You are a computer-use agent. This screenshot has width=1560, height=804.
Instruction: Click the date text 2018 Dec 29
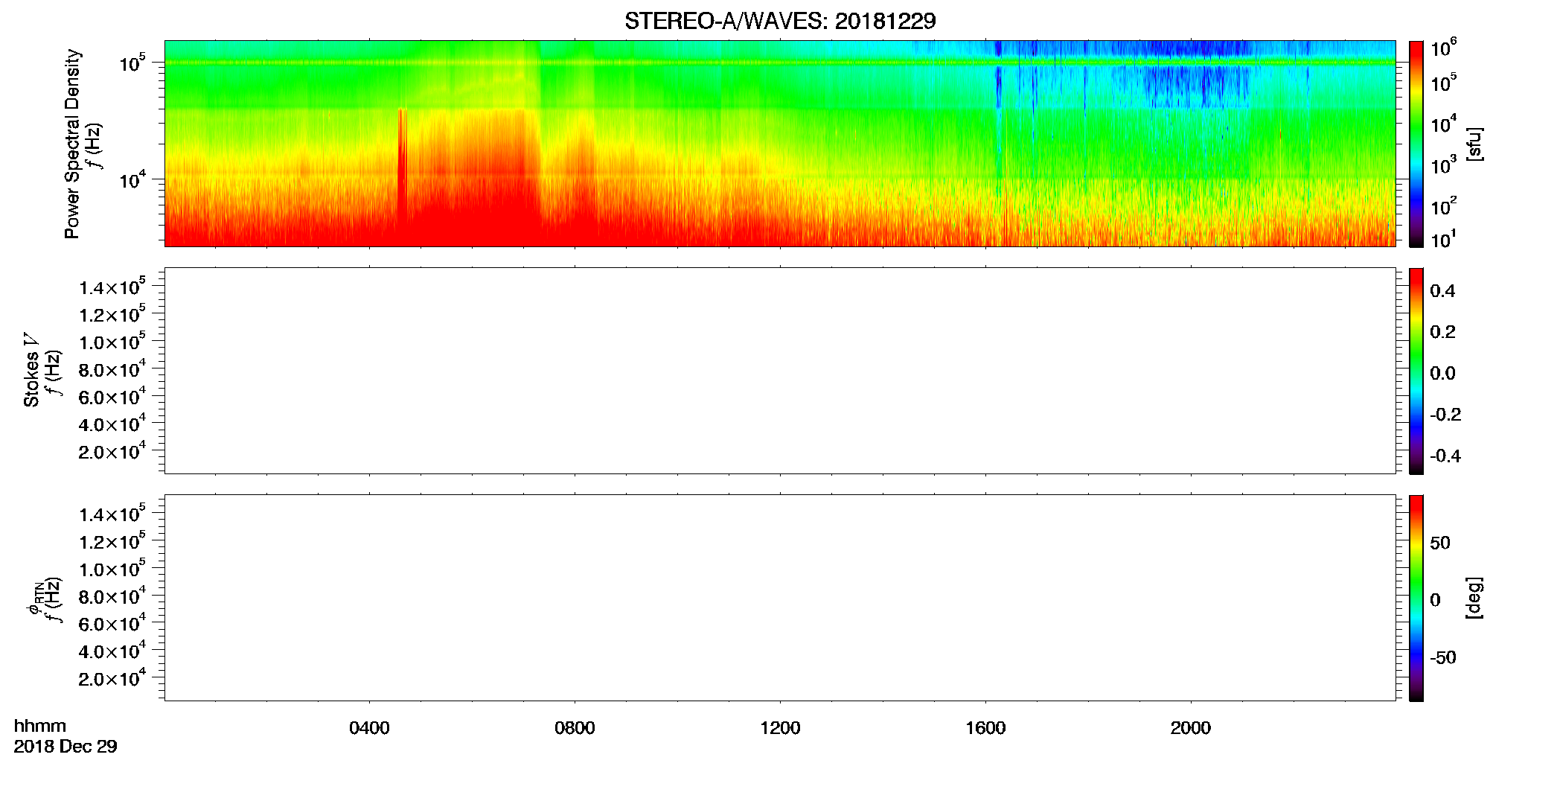[65, 747]
